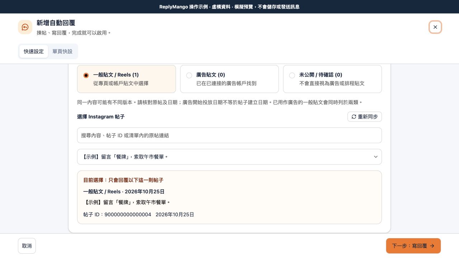Click the 搜尋內容、帖子 ID search field

[229, 135]
